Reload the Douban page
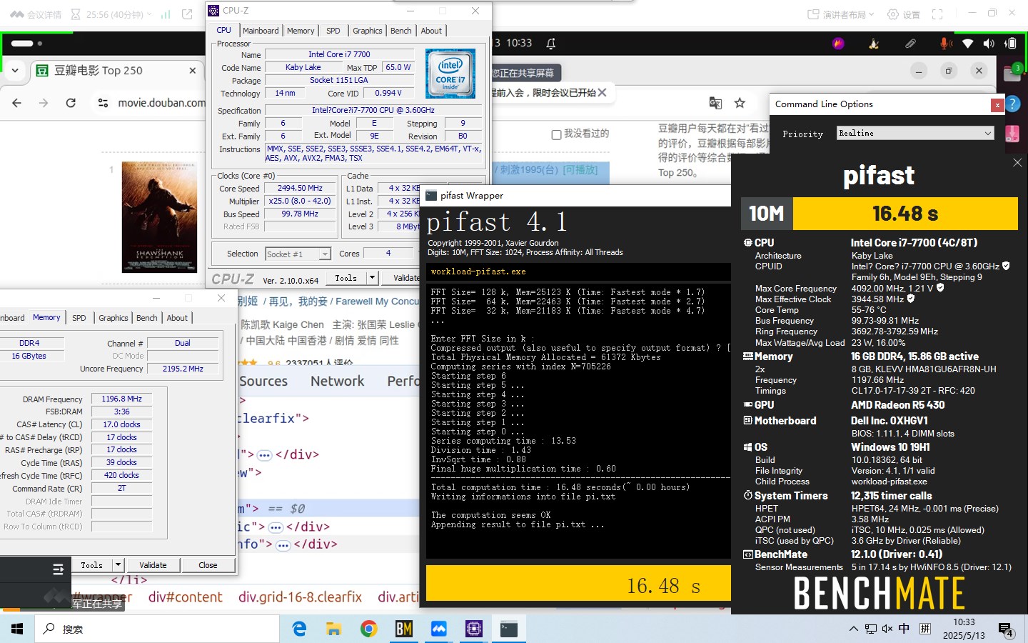 click(x=71, y=103)
